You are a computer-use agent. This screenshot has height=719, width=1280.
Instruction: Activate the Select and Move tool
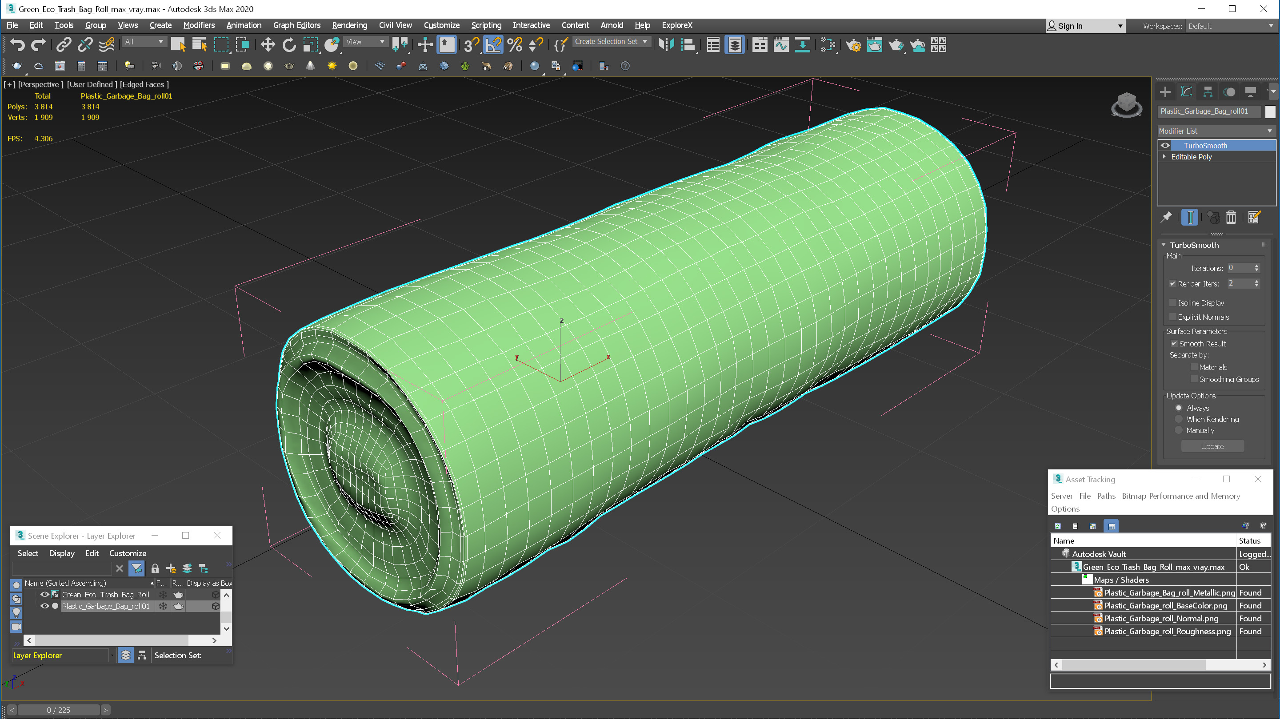pos(268,45)
